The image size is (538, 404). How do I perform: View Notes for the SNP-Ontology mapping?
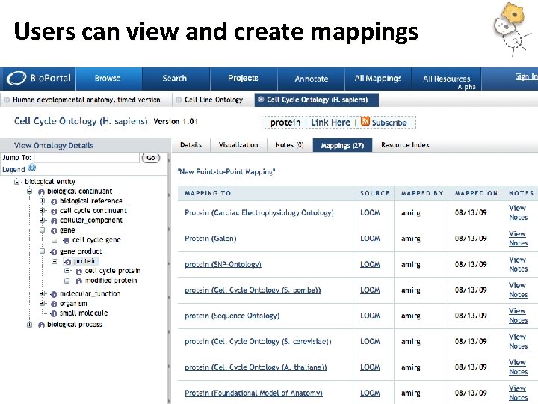coord(518,264)
